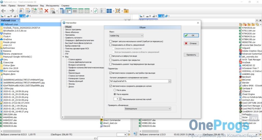The width and height of the screenshot is (262, 140).
Task: Open dropdown arrow next to search binoculars icon
Action: point(57,11)
